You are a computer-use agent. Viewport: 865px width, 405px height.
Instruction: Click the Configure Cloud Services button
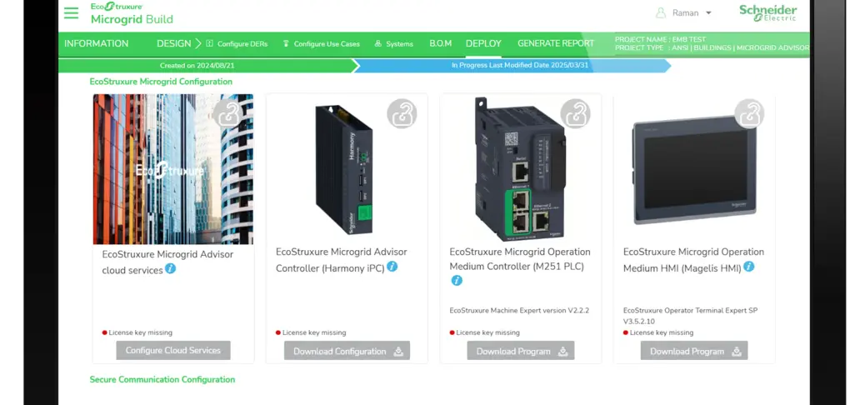[173, 350]
